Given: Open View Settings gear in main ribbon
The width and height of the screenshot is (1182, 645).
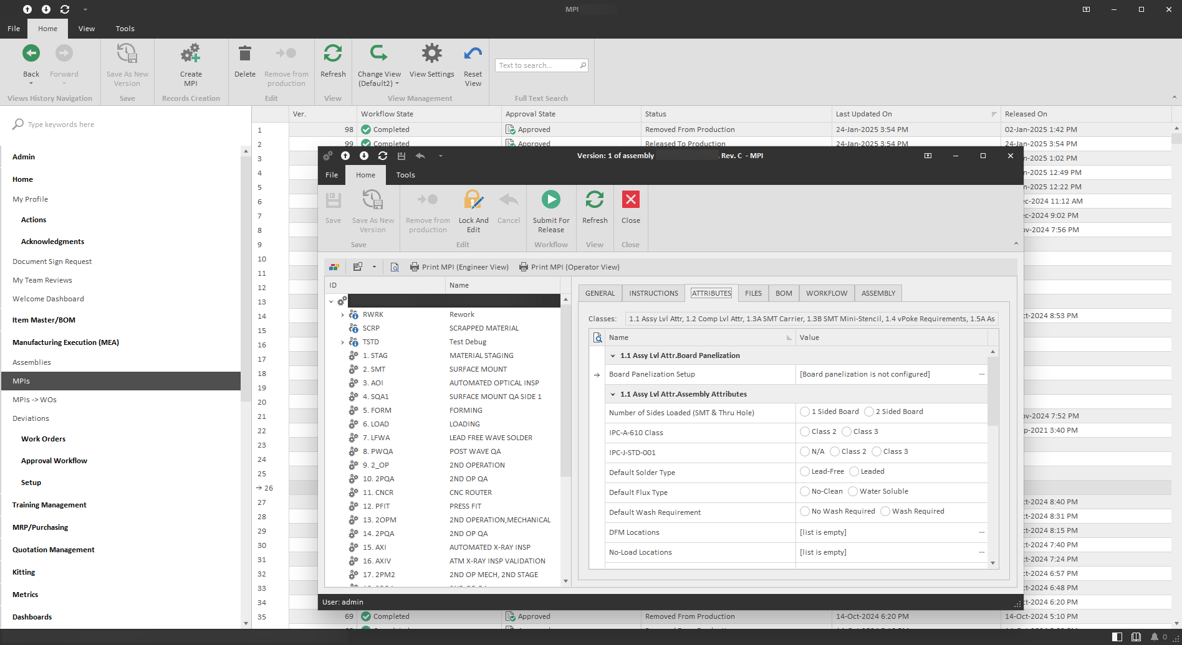Looking at the screenshot, I should [431, 54].
